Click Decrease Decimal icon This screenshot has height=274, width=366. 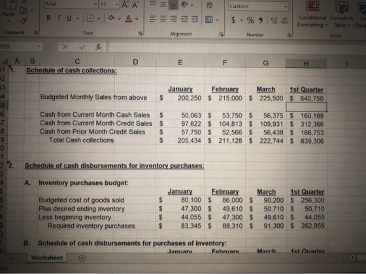pos(284,21)
